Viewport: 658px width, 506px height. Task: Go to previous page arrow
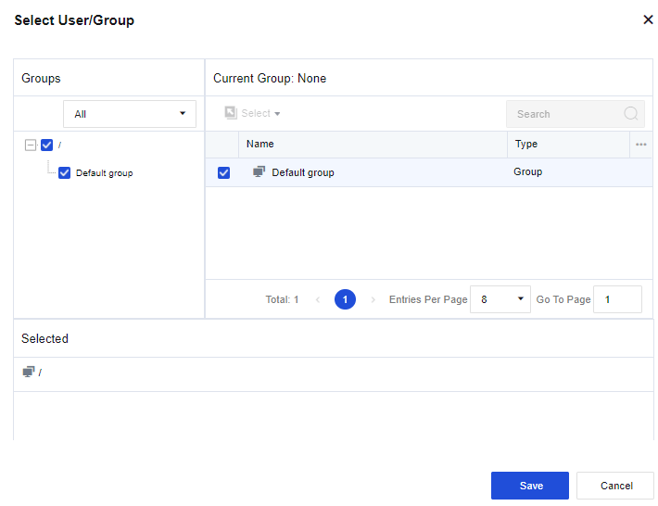click(318, 299)
